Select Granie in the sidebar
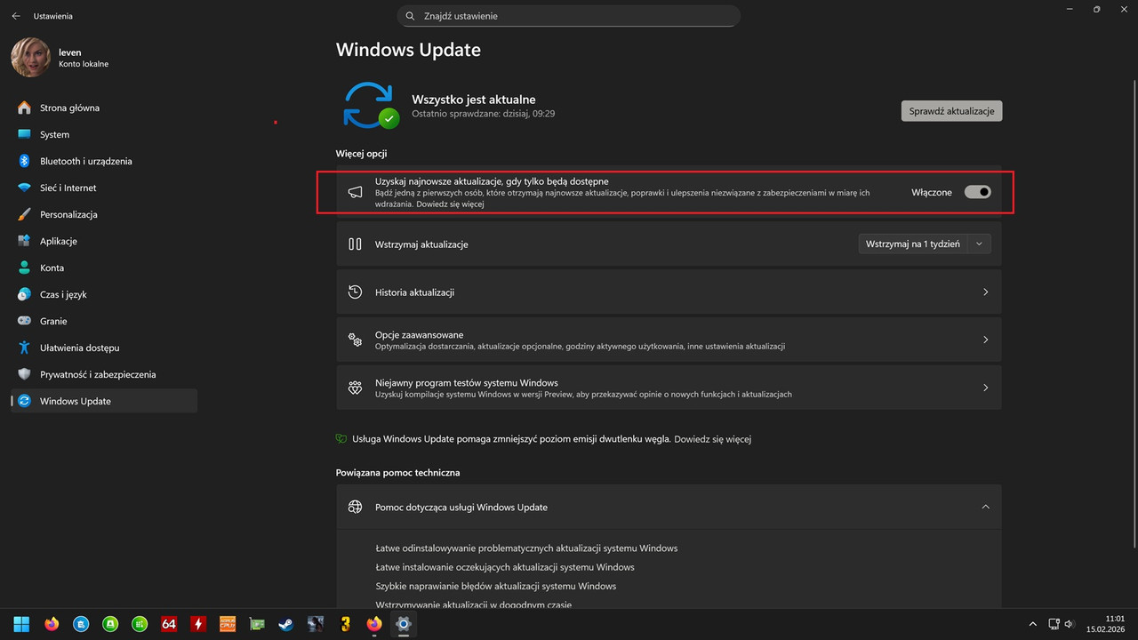Viewport: 1138px width, 640px height. pos(104,321)
